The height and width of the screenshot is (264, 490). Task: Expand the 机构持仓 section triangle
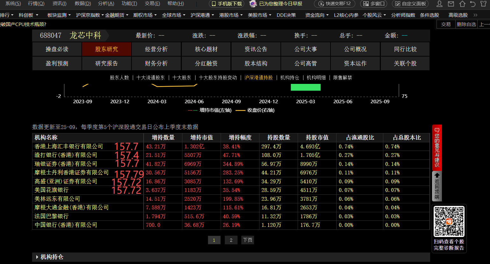tap(37, 257)
